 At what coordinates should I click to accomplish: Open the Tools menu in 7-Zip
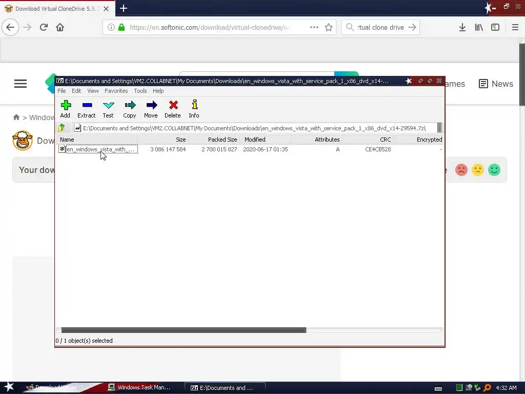tap(140, 91)
